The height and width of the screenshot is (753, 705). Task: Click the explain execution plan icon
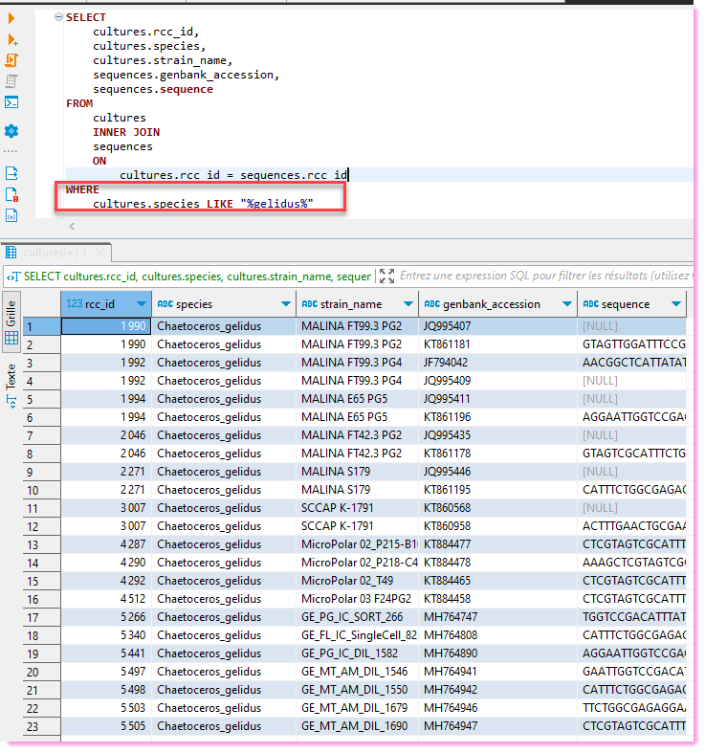point(12,81)
